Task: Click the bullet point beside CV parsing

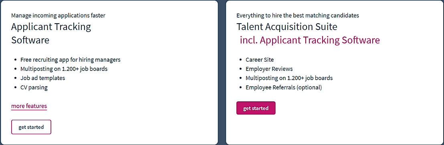Action: [x=15, y=87]
